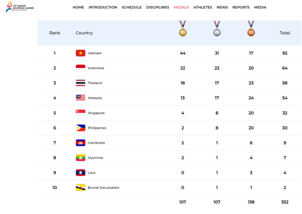Click the Malaysia flag icon
Screen dimensions: 302x214
(x=80, y=98)
